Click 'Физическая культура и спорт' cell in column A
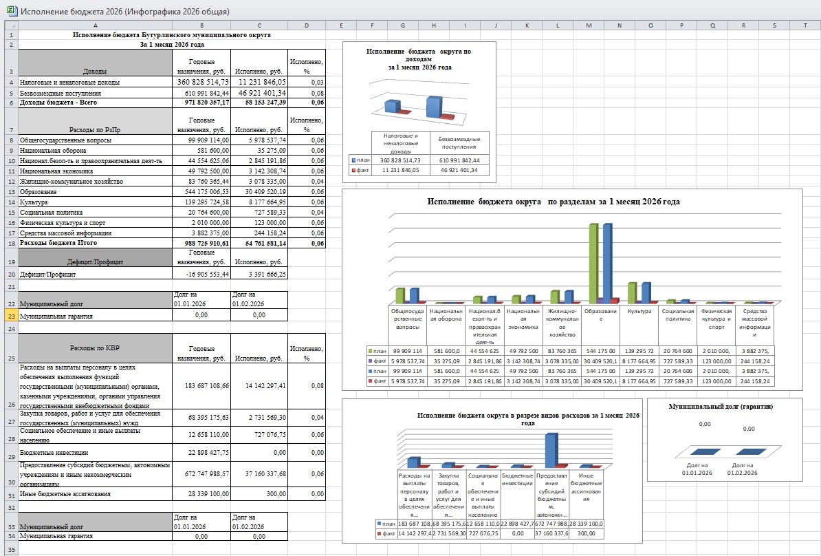The image size is (821, 556). (x=95, y=223)
